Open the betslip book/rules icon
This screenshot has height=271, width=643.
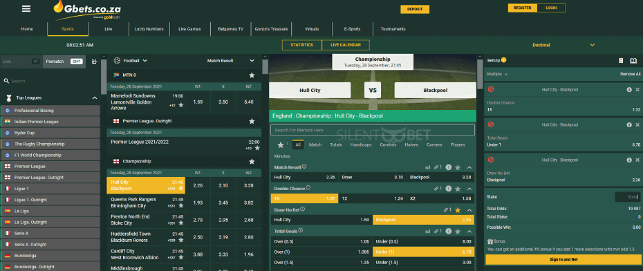tap(633, 61)
